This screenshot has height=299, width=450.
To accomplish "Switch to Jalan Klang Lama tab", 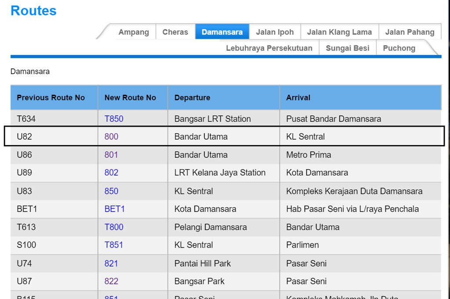I will click(x=340, y=32).
